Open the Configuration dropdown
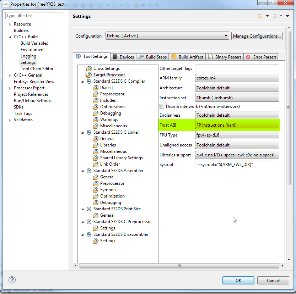This screenshot has height=294, width=296. (167, 36)
